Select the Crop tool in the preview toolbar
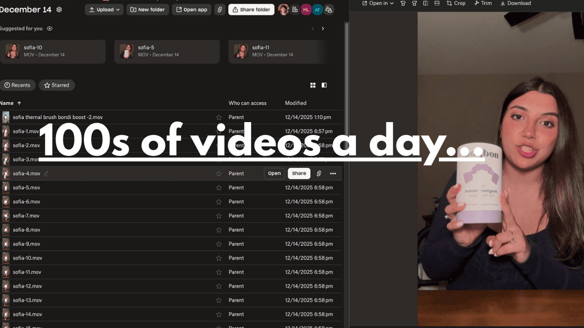This screenshot has width=584, height=328. coord(456,3)
